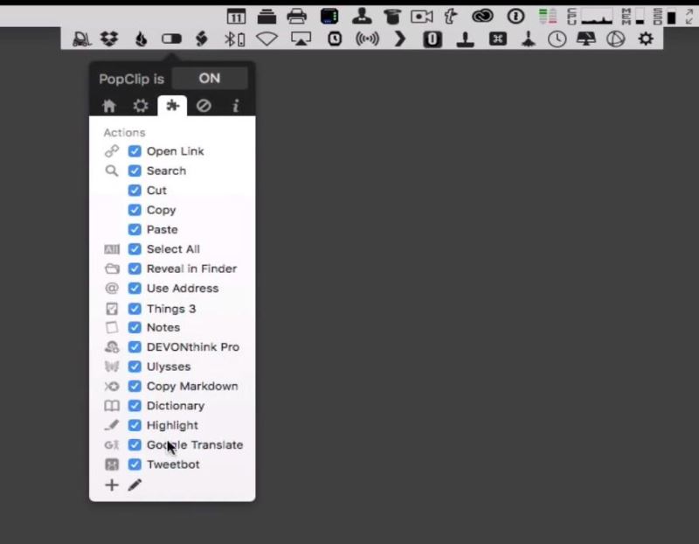
Task: Select the puzzle-piece extensions tab
Action: click(172, 106)
